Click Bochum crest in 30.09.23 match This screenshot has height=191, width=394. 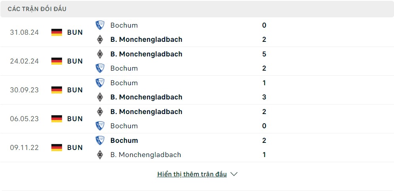click(x=100, y=83)
